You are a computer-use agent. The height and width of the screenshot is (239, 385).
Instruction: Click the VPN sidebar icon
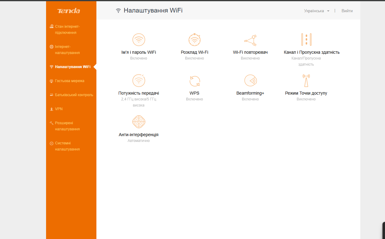pos(52,109)
